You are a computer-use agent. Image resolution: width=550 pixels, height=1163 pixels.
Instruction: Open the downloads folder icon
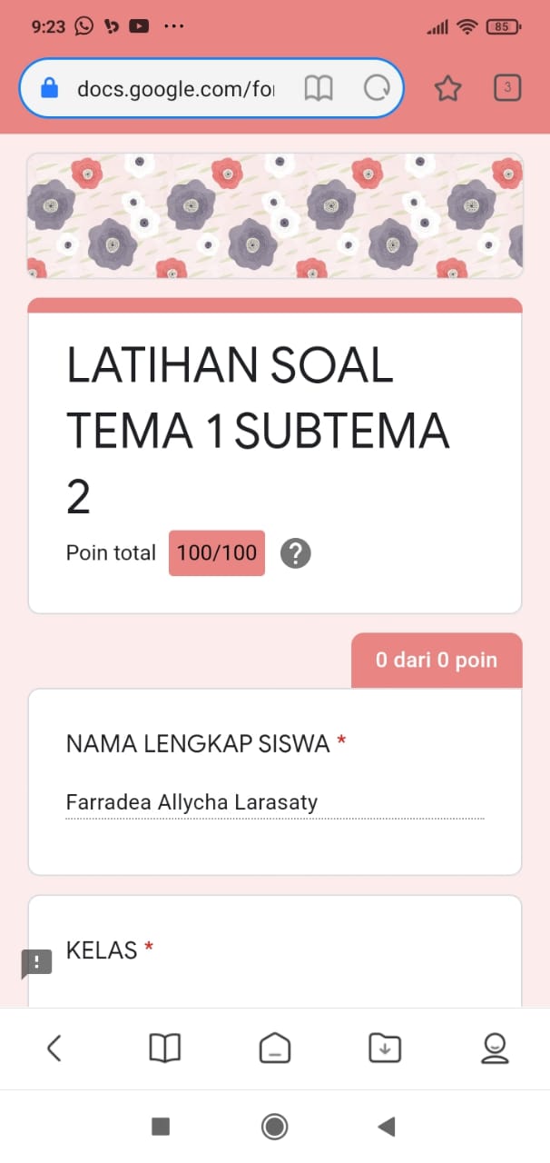385,1049
